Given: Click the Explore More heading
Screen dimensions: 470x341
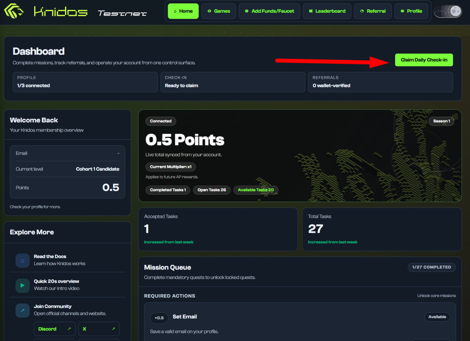Looking at the screenshot, I should click(32, 232).
